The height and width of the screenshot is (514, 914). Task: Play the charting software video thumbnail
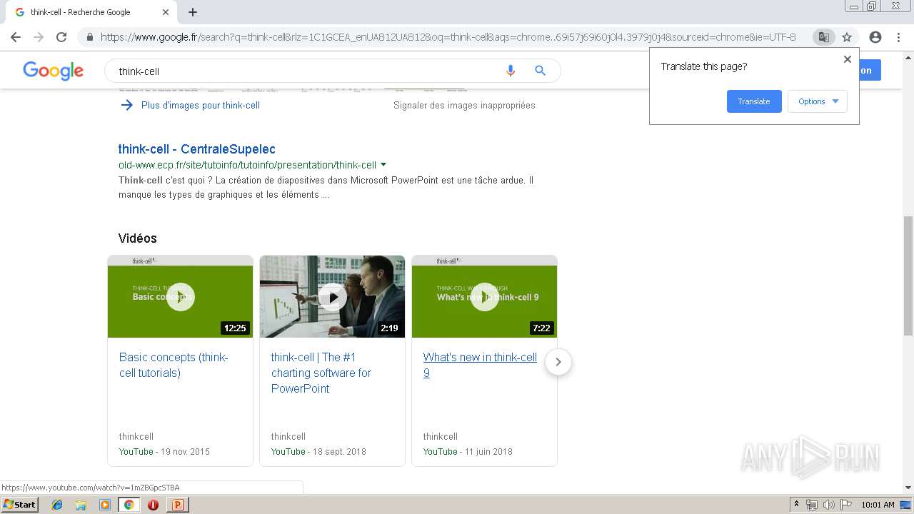point(332,297)
